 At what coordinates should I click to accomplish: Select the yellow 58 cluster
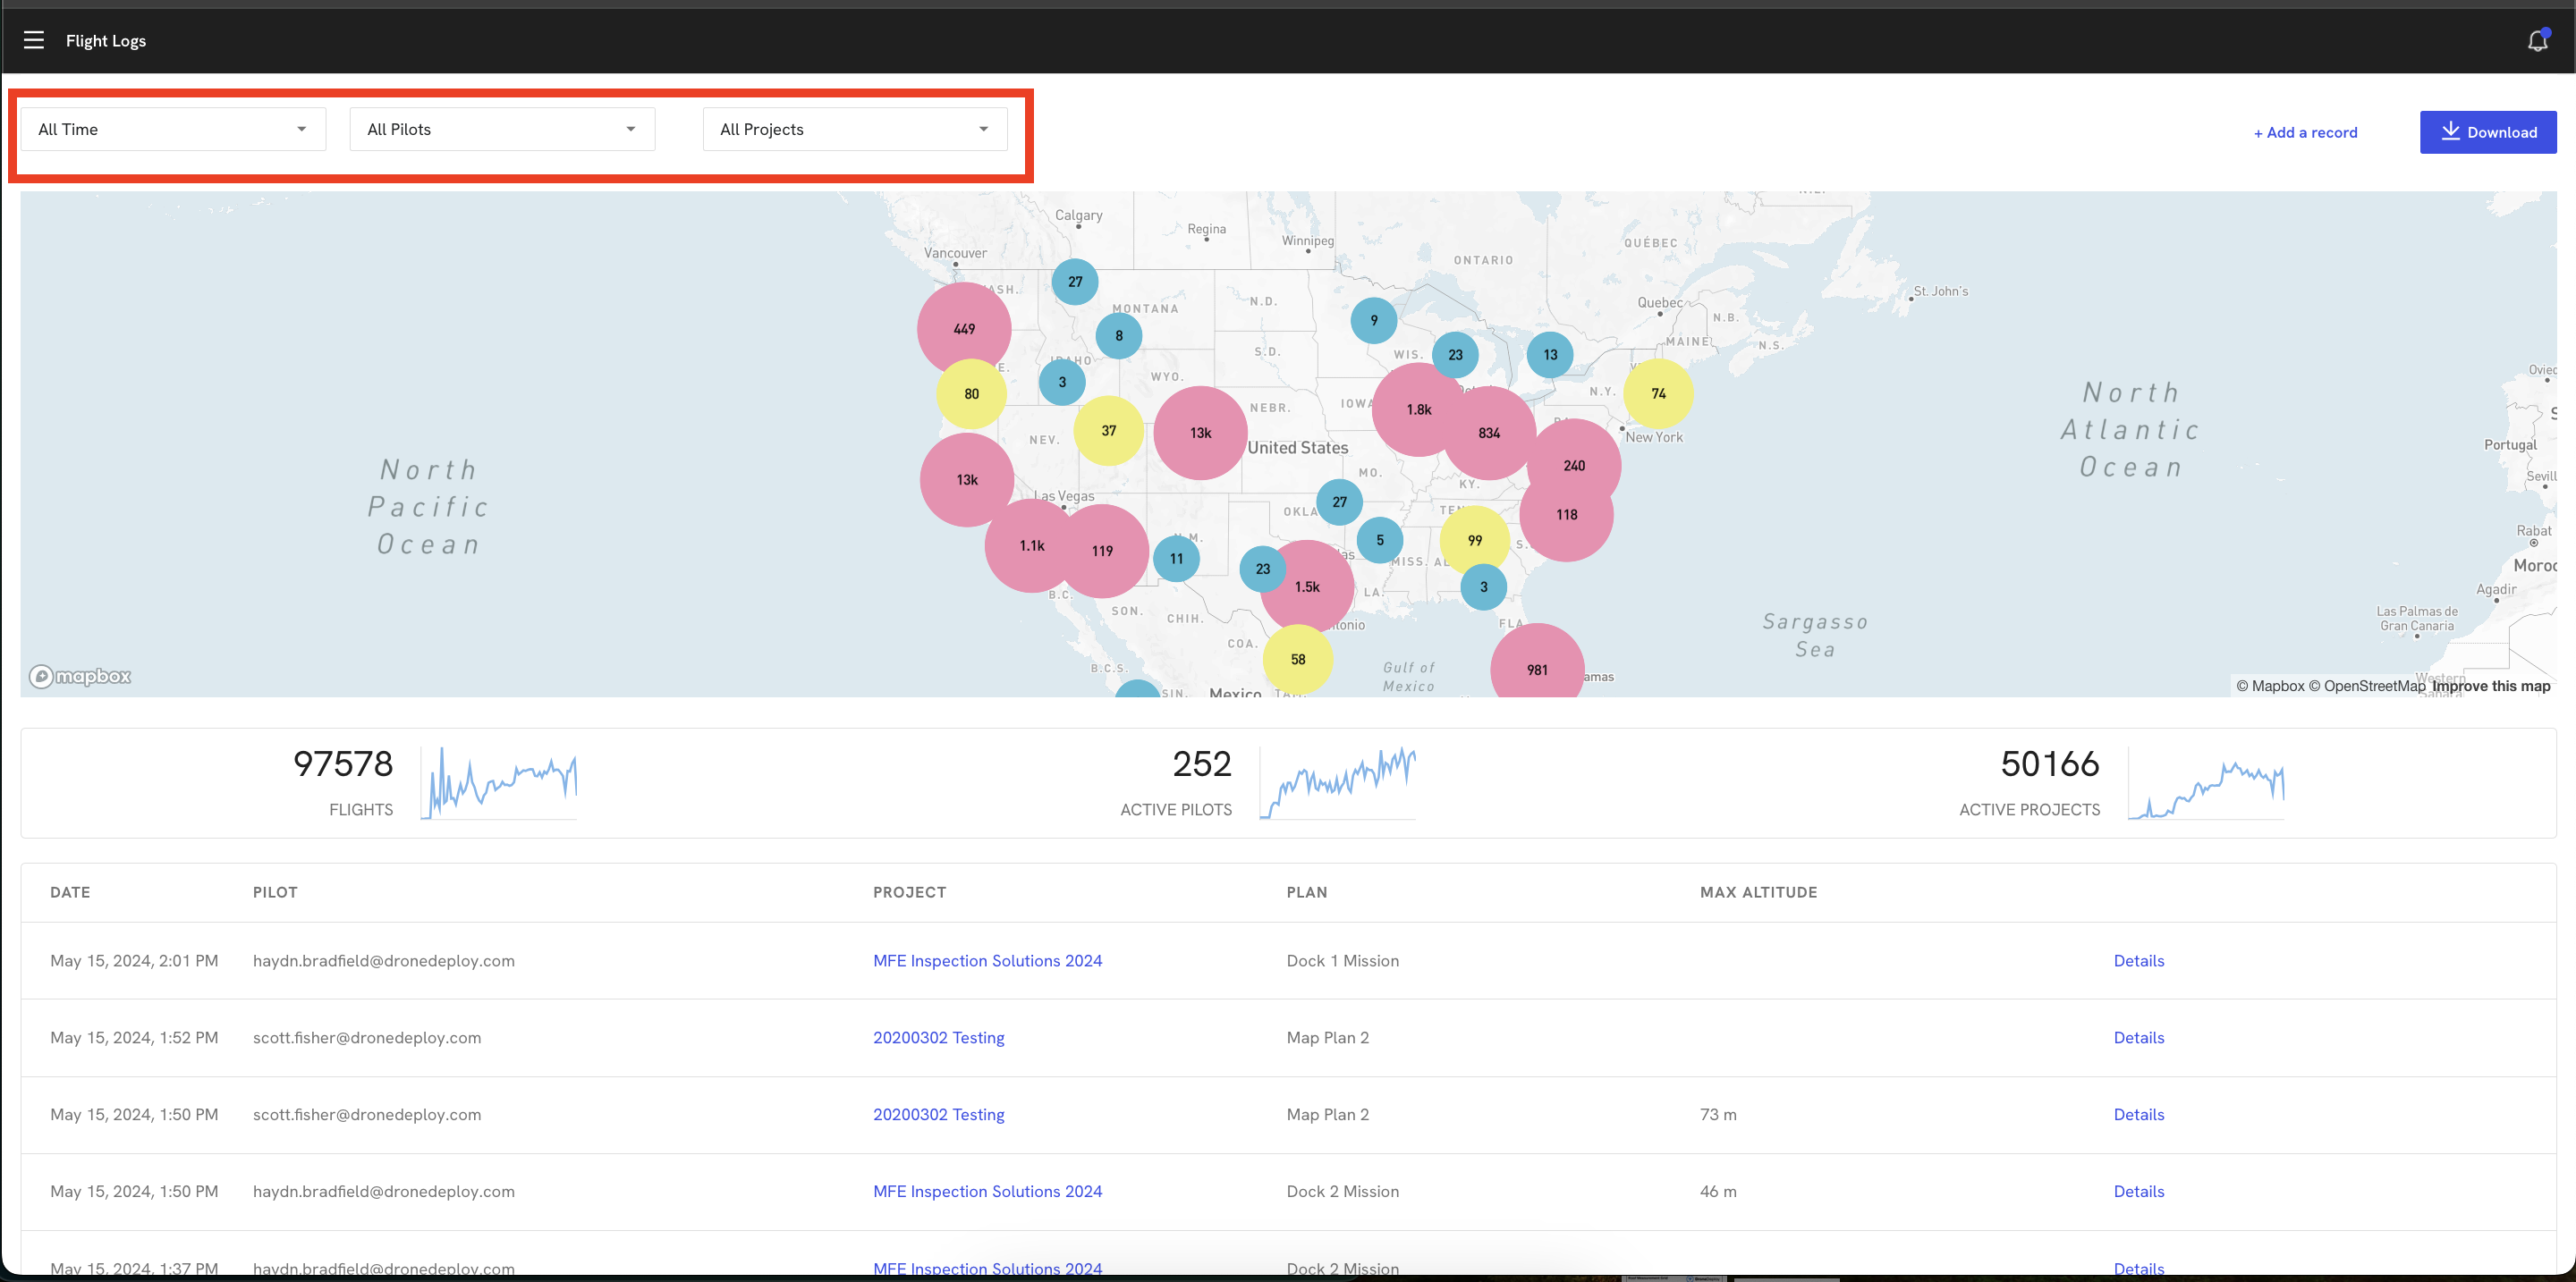point(1297,660)
